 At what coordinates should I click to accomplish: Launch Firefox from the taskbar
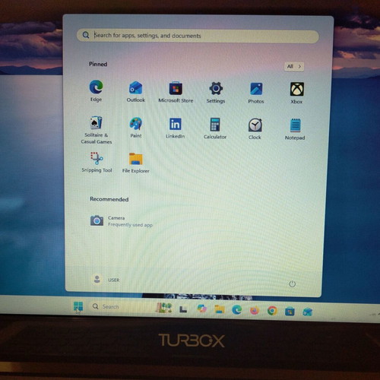[x=255, y=310]
